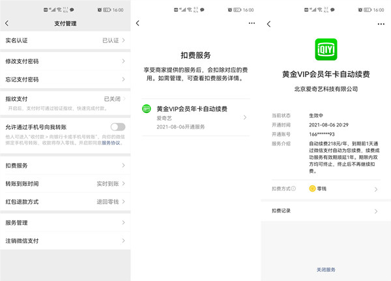Tap back arrow on iQIYI detail screen

pos(269,23)
